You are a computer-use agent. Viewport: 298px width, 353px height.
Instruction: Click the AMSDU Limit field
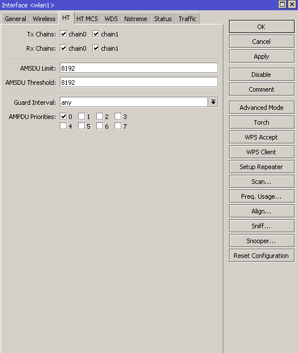coord(139,68)
